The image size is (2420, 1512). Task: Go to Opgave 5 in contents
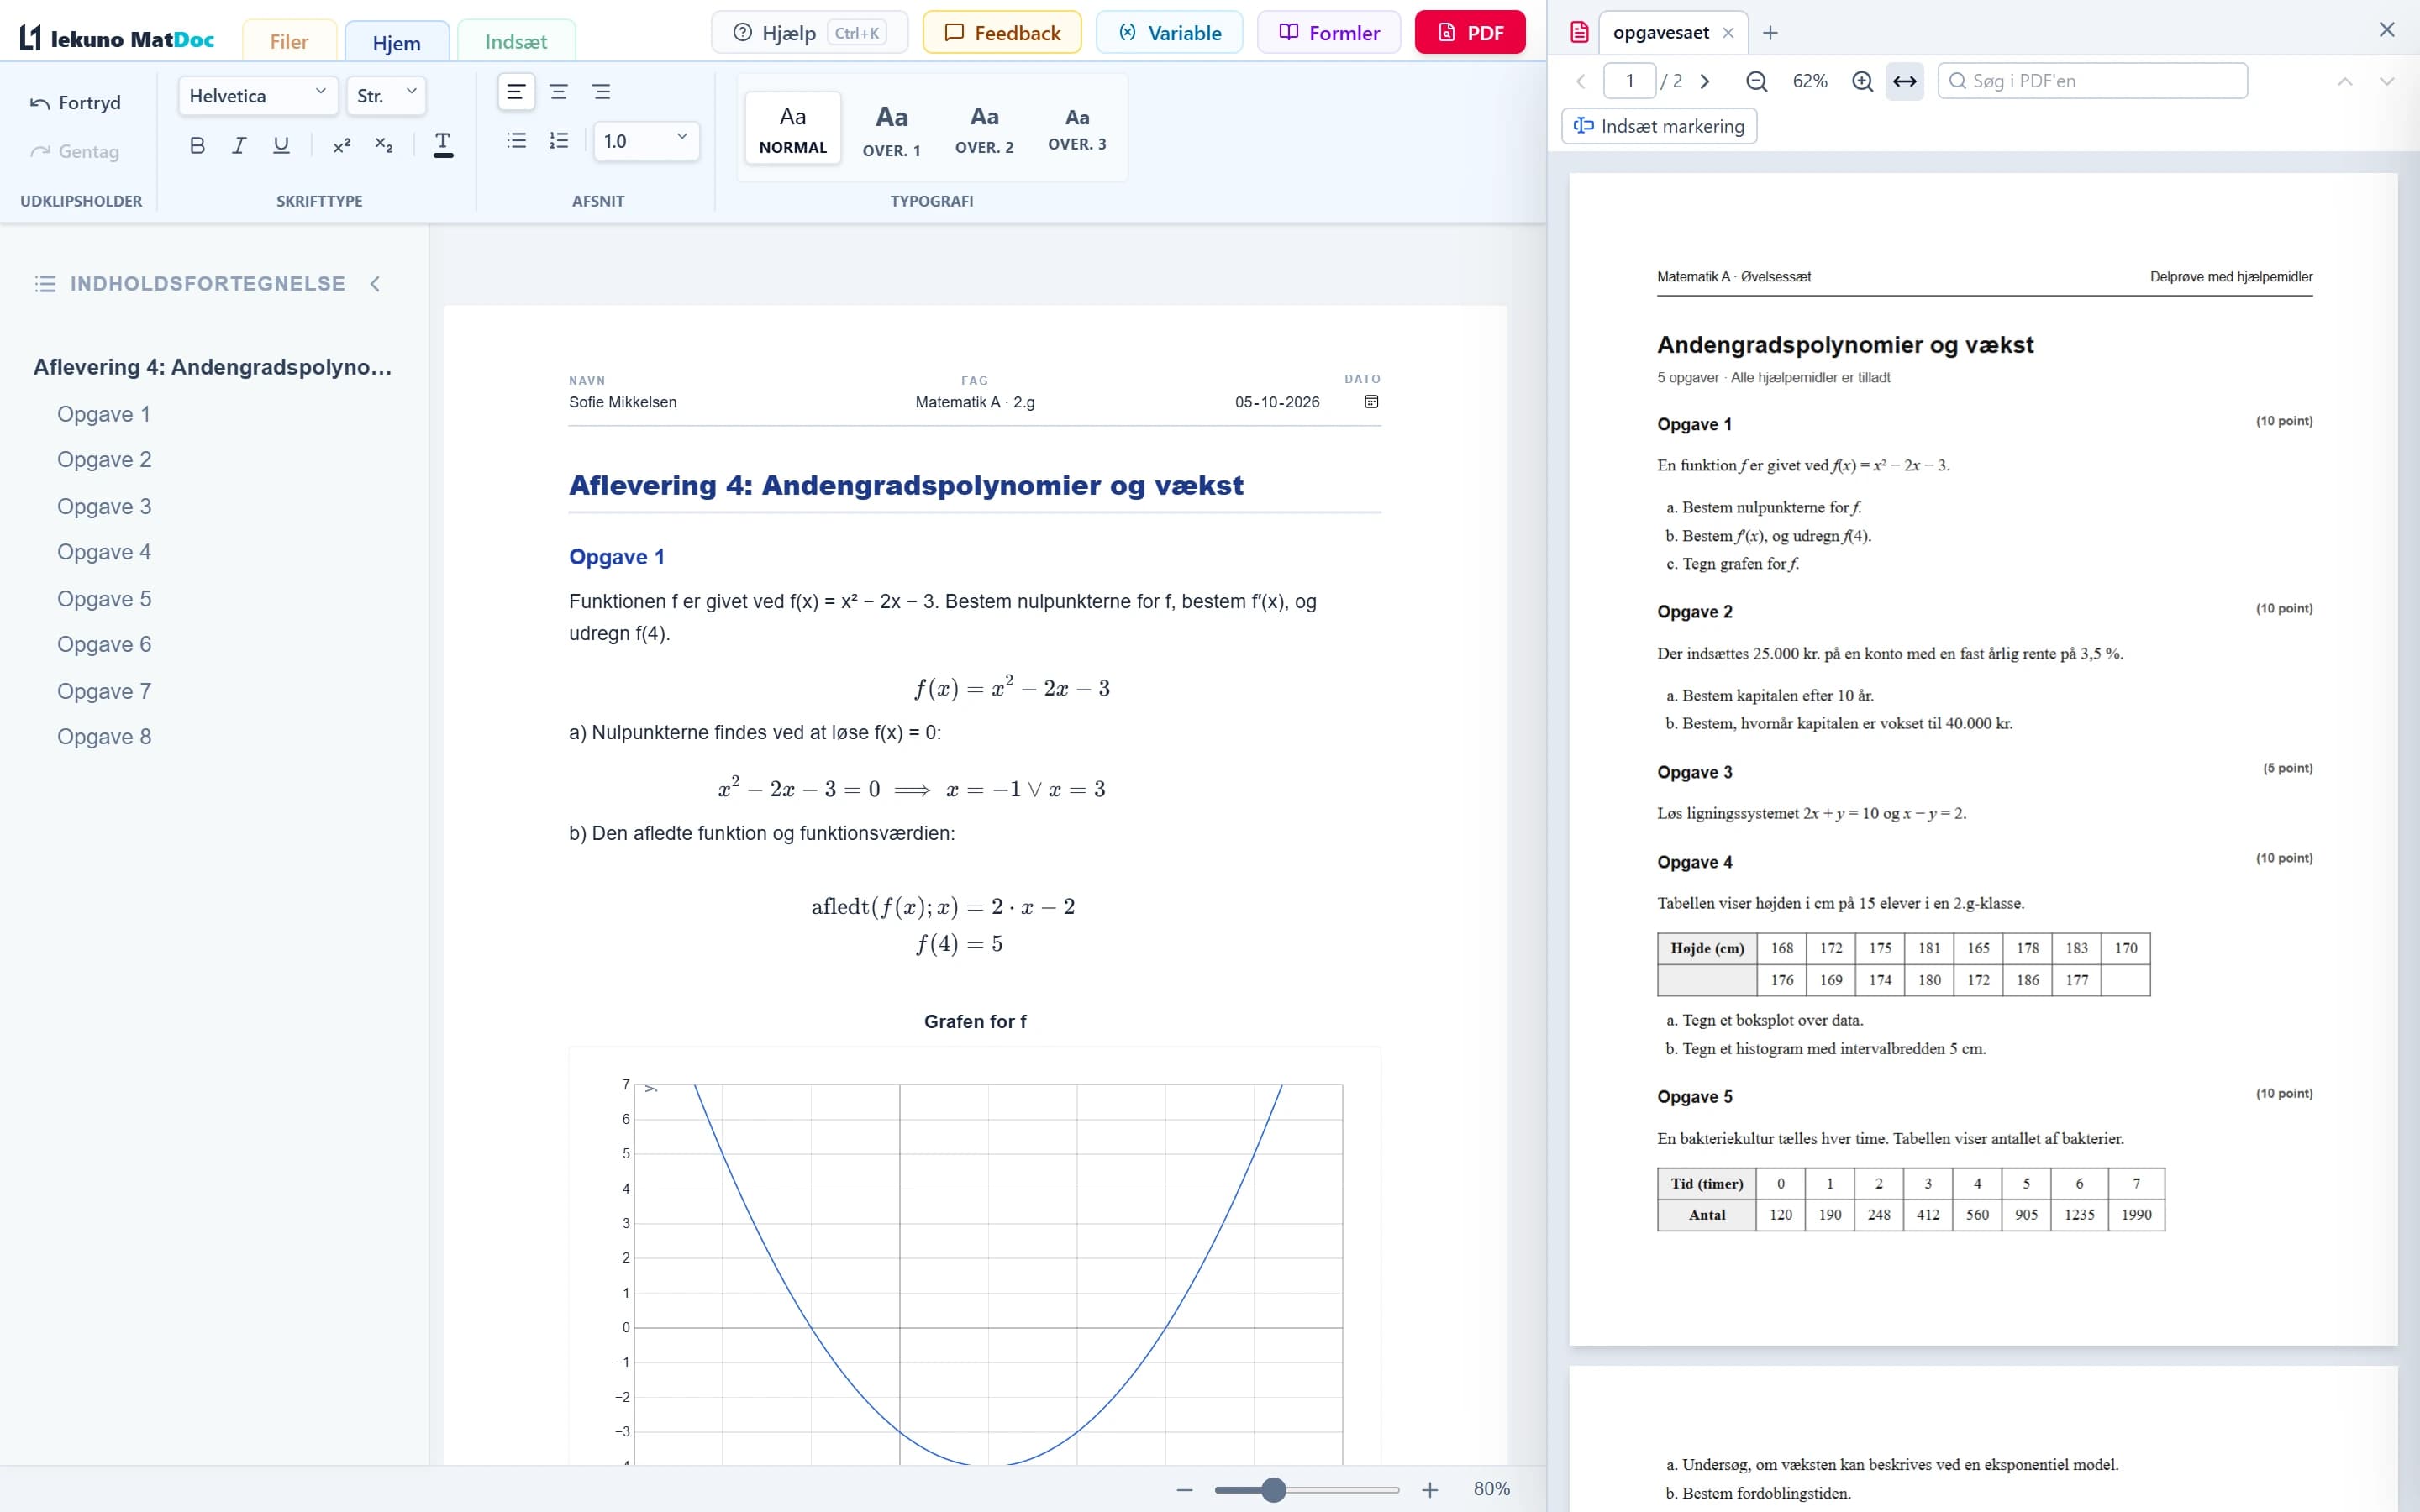104,599
